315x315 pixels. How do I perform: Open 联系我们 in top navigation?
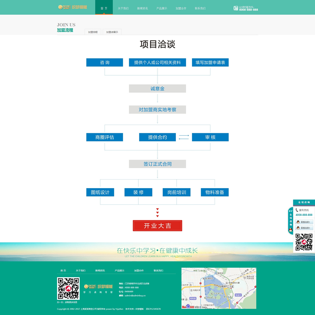click(x=200, y=8)
